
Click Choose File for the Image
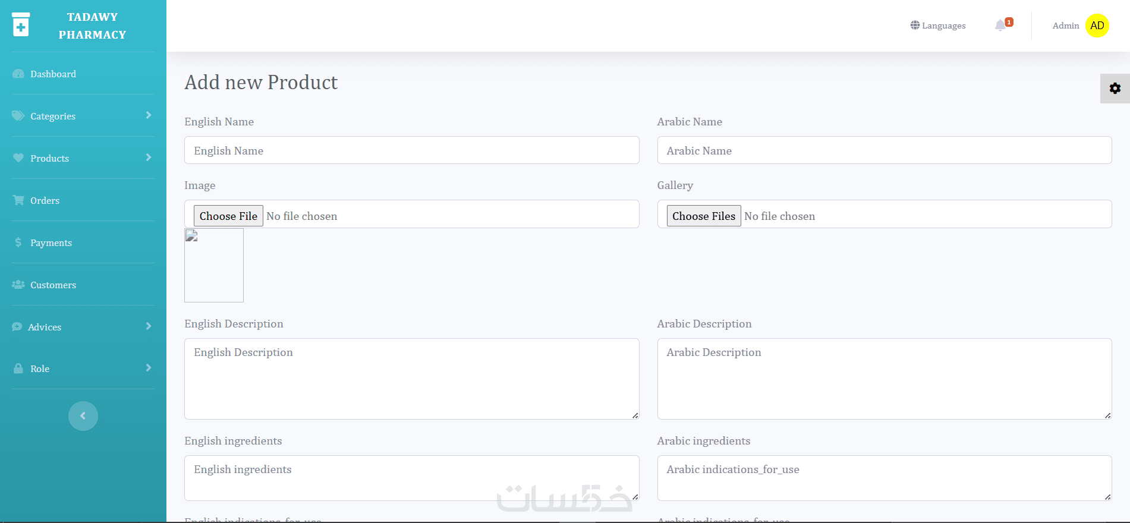coord(228,216)
